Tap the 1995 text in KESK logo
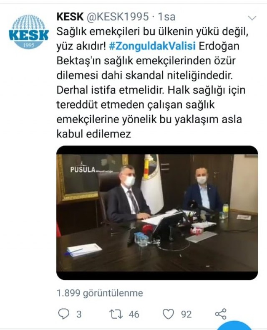The width and height of the screenshot is (267, 330). 28,45
